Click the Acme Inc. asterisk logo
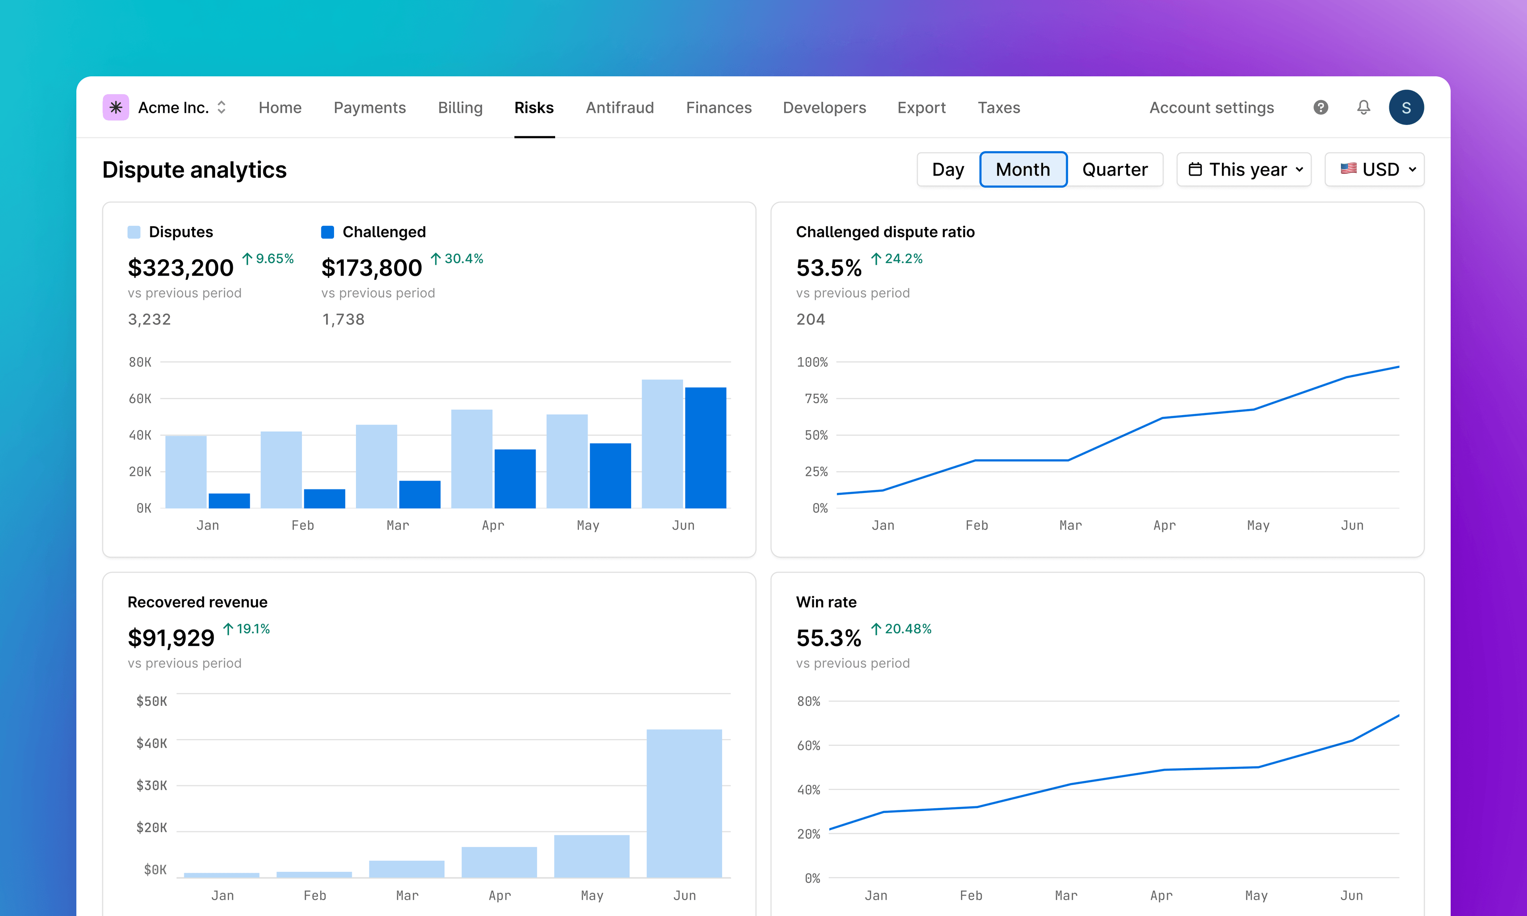The height and width of the screenshot is (916, 1527). (x=115, y=107)
